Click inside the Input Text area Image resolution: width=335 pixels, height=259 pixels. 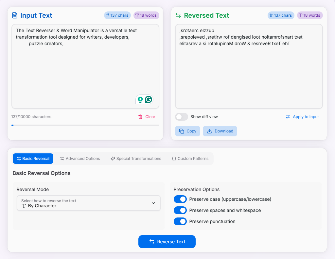click(85, 65)
